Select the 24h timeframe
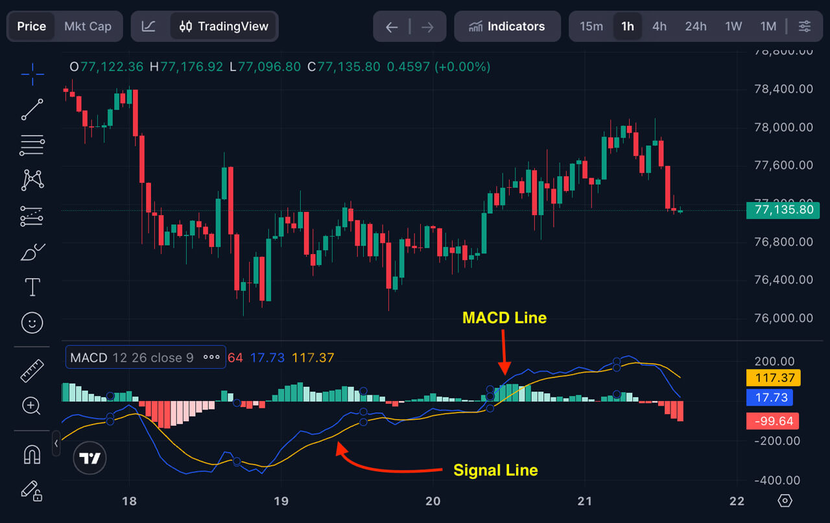Viewport: 830px width, 523px height. click(696, 27)
